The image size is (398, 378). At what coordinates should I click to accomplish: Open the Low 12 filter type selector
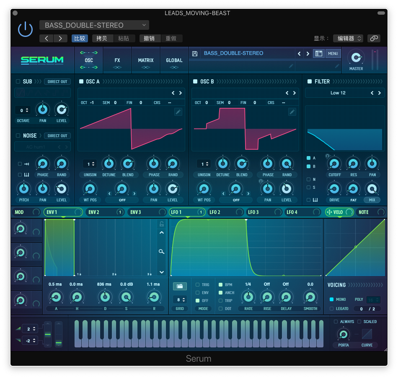338,93
